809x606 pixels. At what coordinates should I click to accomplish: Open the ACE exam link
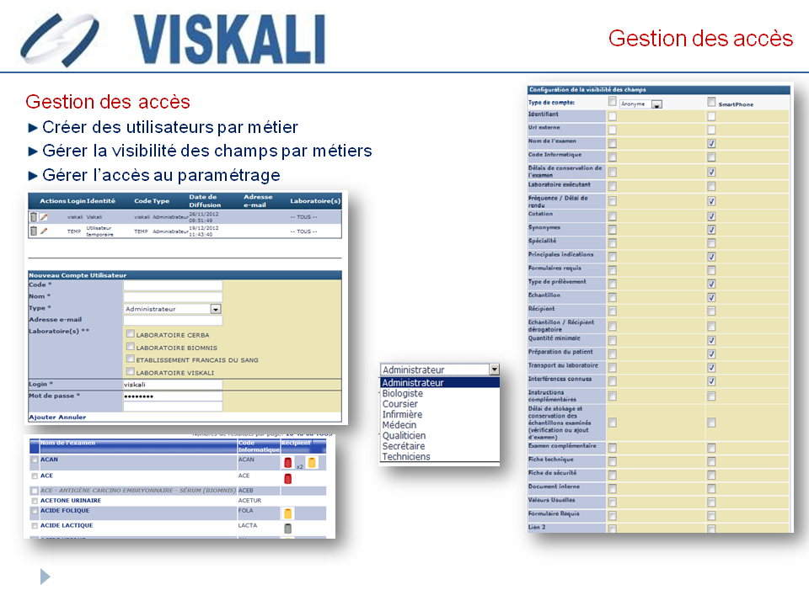pyautogui.click(x=46, y=476)
